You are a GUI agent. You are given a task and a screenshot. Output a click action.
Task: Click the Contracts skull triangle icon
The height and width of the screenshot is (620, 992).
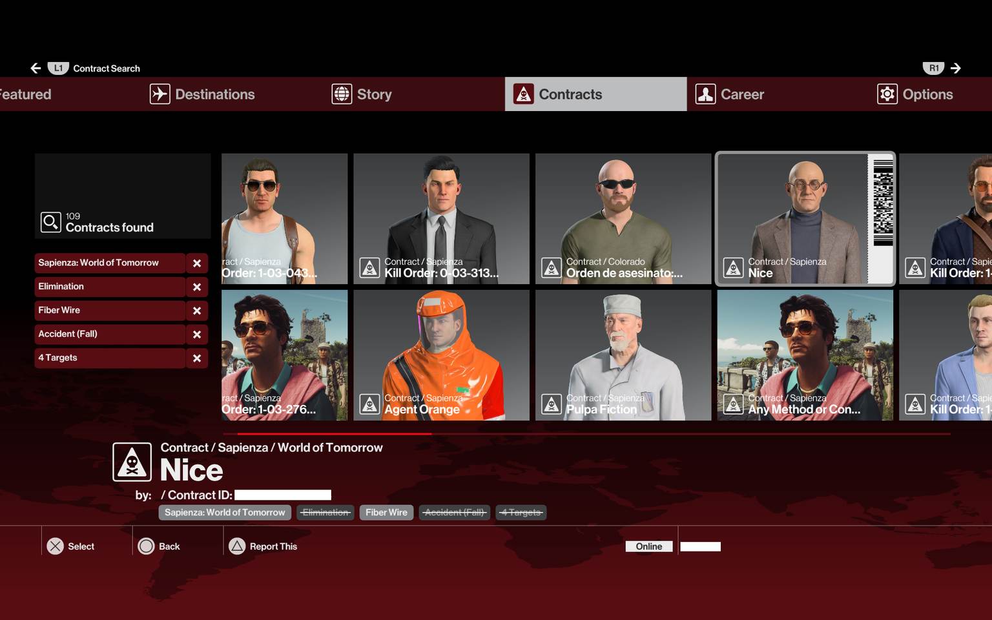(x=524, y=94)
